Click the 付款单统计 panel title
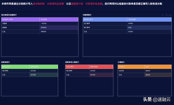Viewport: 174px width, 105px height. [x=87, y=15]
